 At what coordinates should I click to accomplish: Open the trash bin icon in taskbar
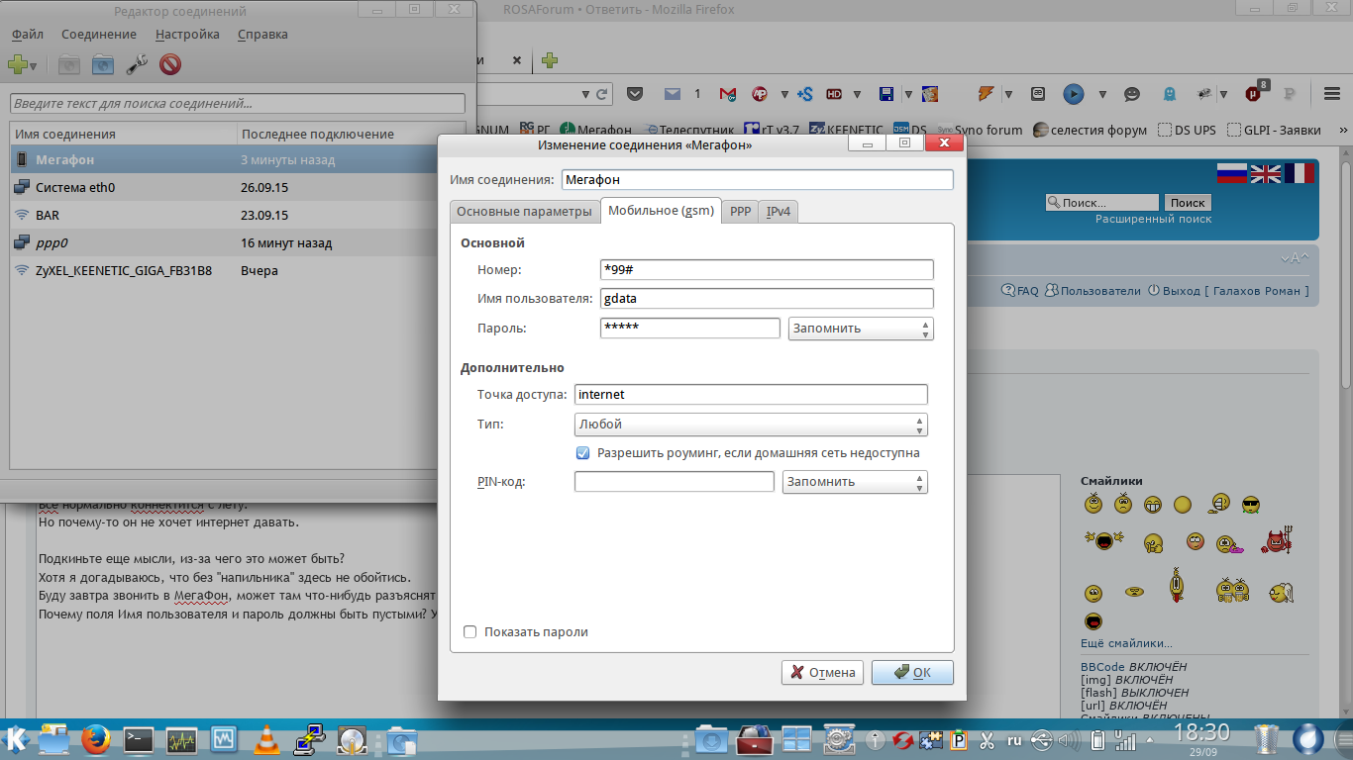(1267, 739)
